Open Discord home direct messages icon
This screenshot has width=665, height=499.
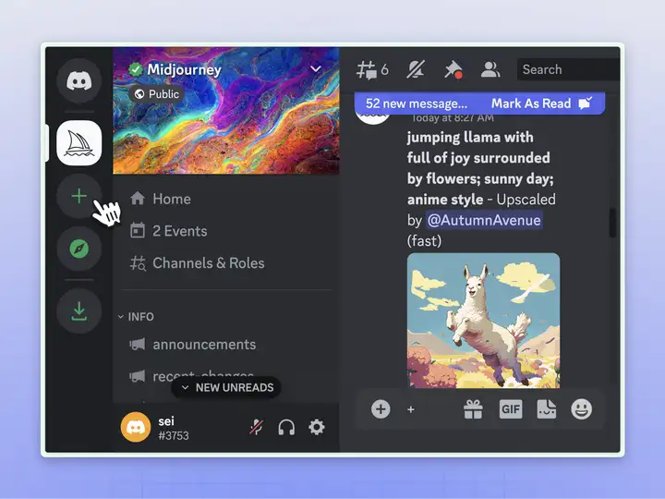click(x=79, y=80)
